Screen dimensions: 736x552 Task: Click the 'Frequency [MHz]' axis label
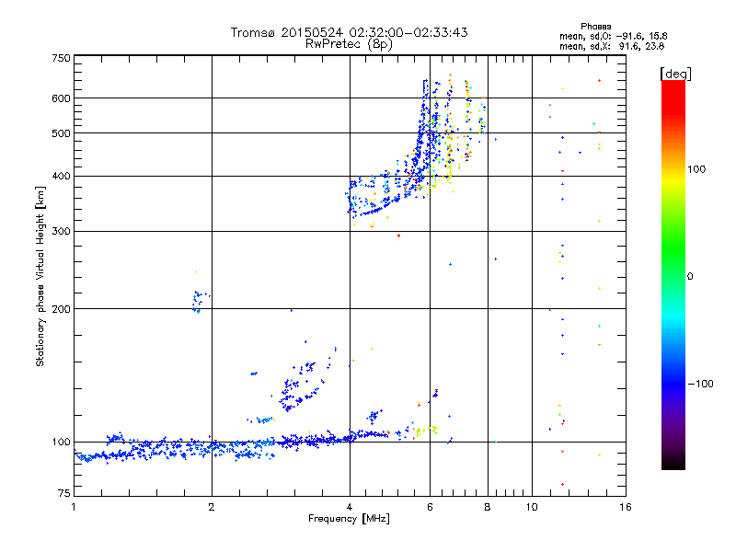pos(350,519)
